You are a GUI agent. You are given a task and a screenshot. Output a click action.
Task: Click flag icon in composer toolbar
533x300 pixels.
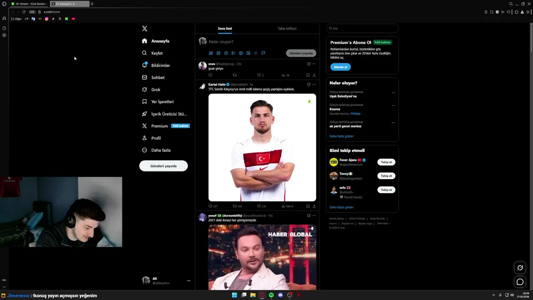263,53
